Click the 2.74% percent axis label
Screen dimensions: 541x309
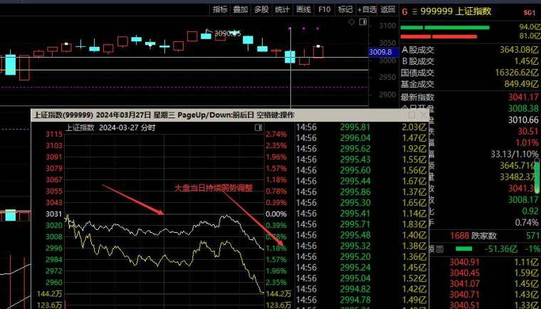click(x=276, y=135)
